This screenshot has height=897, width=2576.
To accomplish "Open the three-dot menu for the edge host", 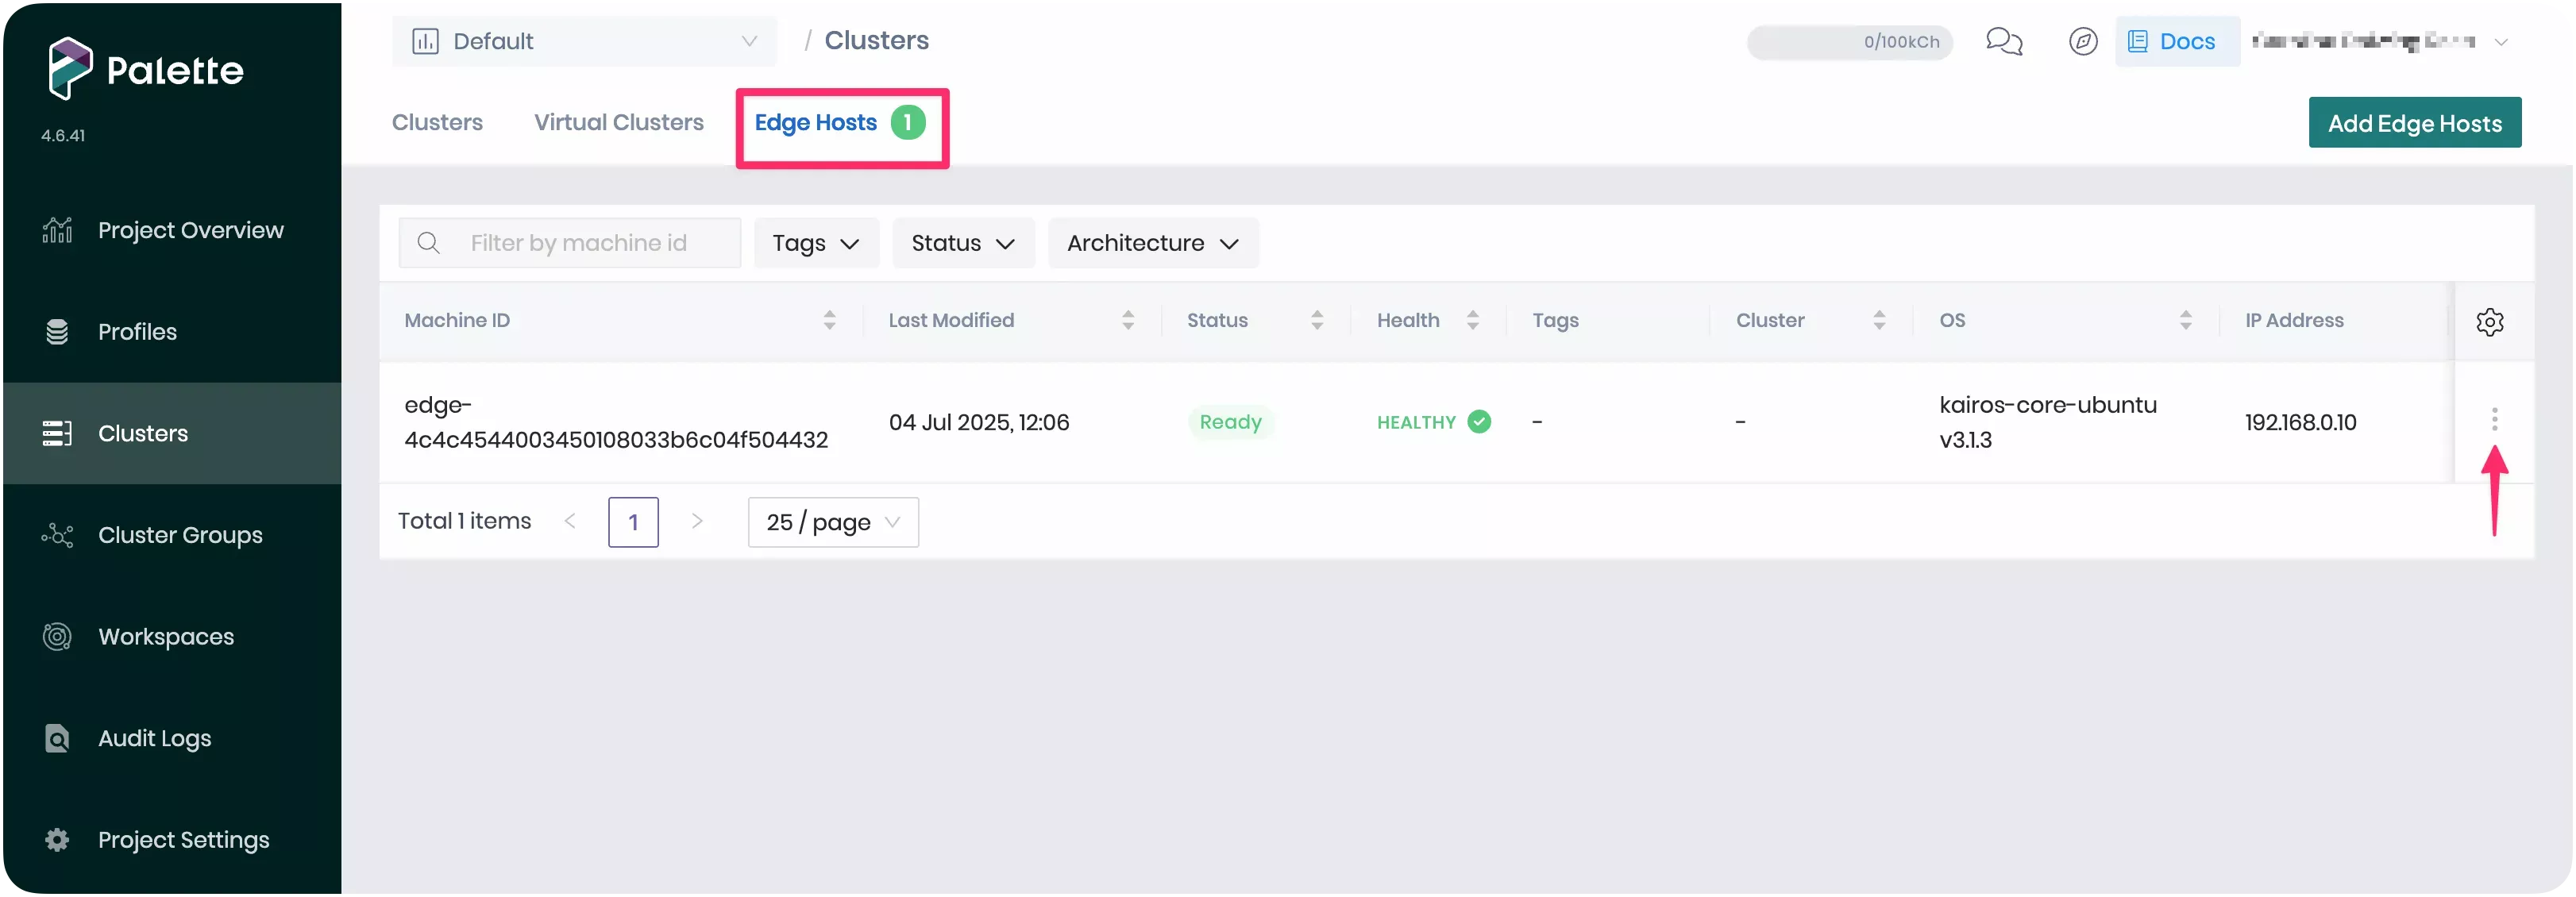I will 2495,421.
